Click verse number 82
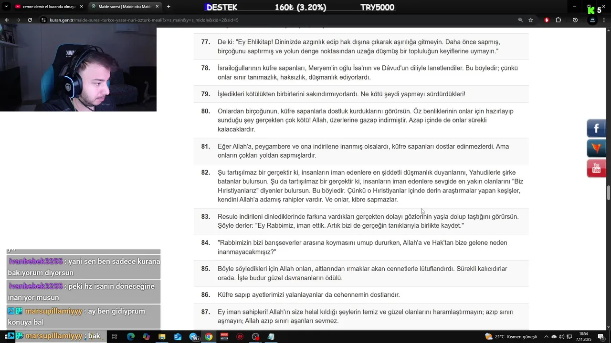This screenshot has width=611, height=343. [205, 172]
